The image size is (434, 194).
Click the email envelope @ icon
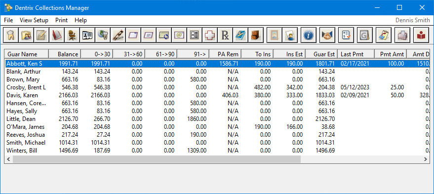click(x=179, y=35)
